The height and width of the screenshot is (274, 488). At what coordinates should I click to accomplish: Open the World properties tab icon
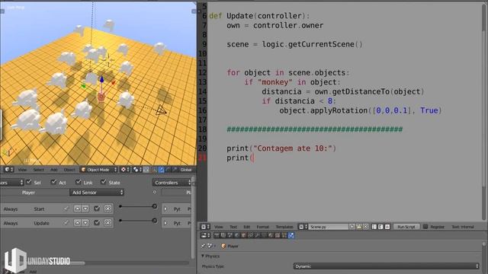pyautogui.click(x=237, y=235)
